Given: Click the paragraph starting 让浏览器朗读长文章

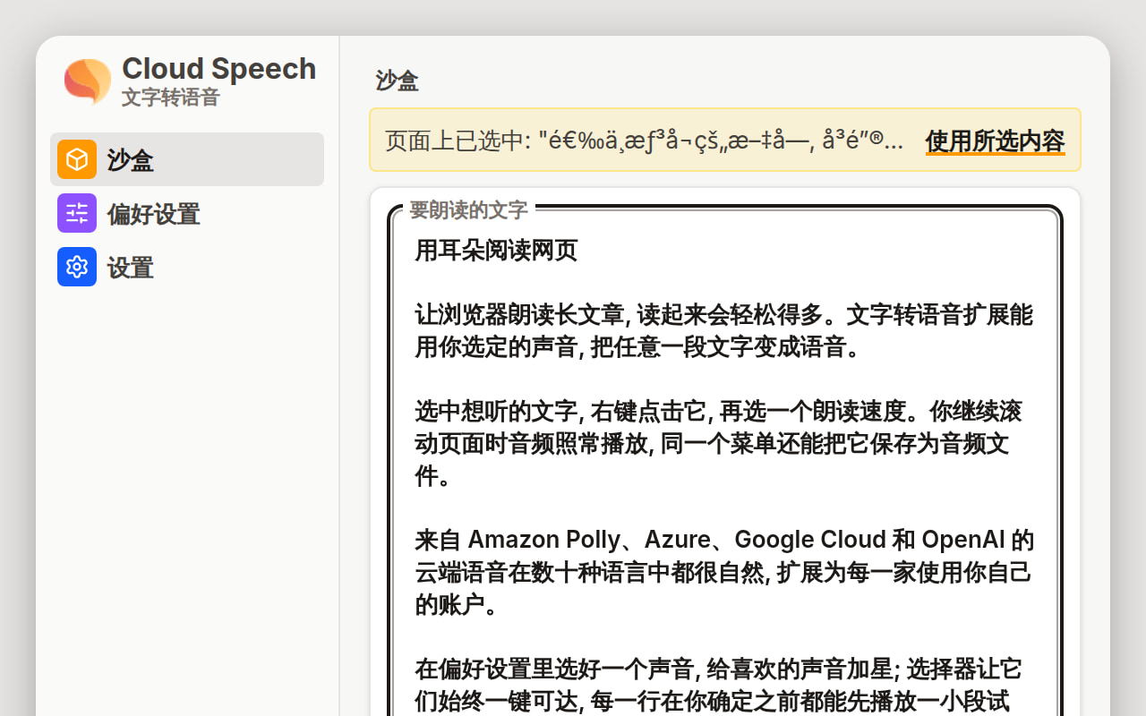Looking at the screenshot, I should [x=723, y=331].
